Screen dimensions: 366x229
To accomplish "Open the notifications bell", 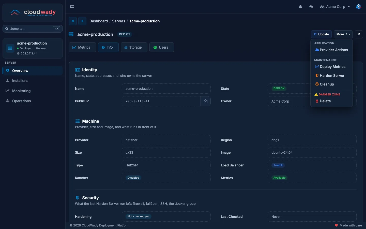I will pos(300,7).
